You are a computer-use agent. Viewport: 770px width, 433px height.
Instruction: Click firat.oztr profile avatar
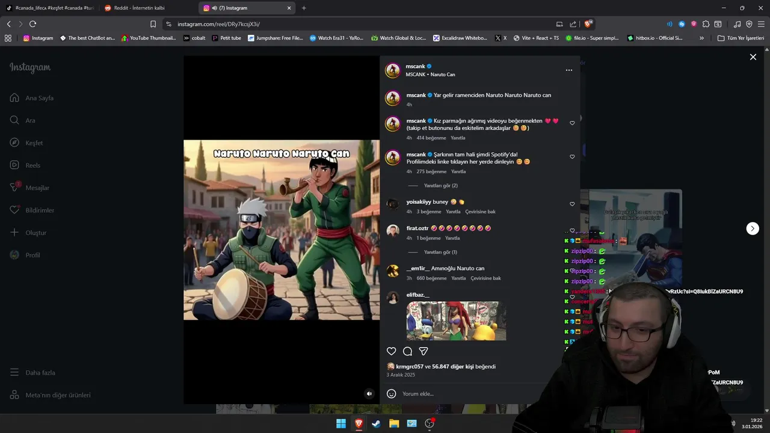click(393, 231)
